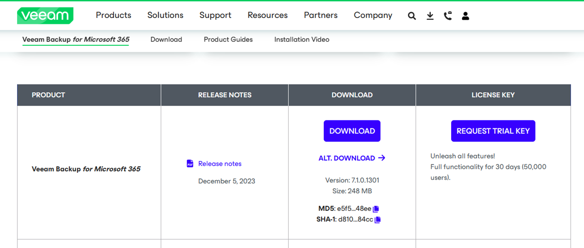The image size is (584, 248).
Task: Copy the SHA-1 checksum icon
Action: point(378,220)
